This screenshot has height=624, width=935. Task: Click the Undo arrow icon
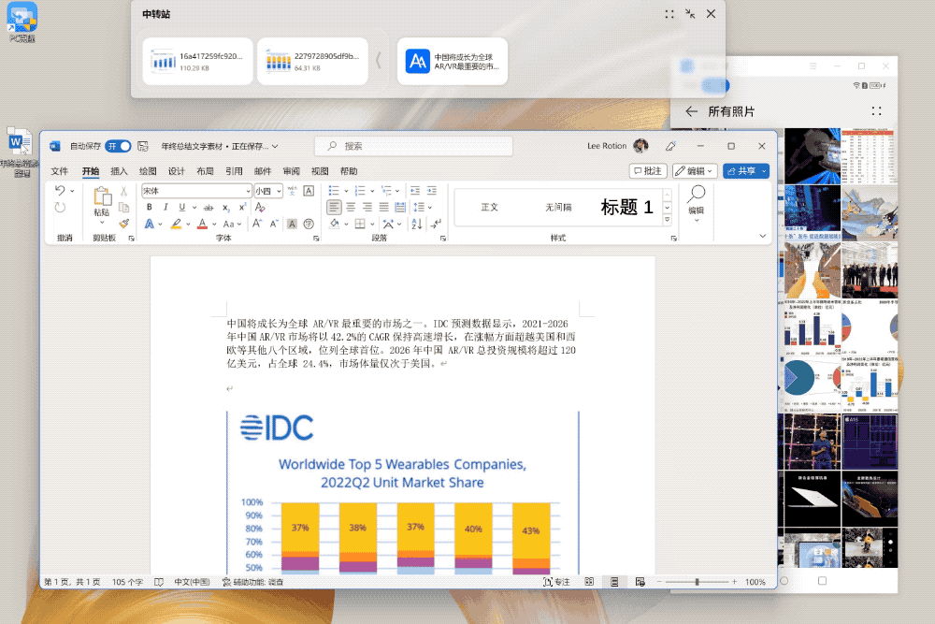(x=60, y=191)
